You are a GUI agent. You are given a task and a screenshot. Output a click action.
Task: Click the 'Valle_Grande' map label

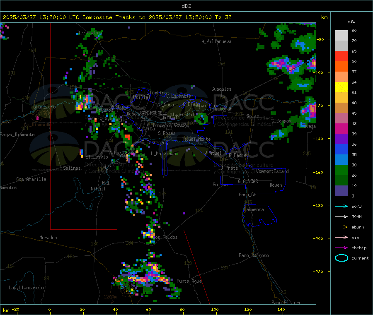(x=123, y=153)
